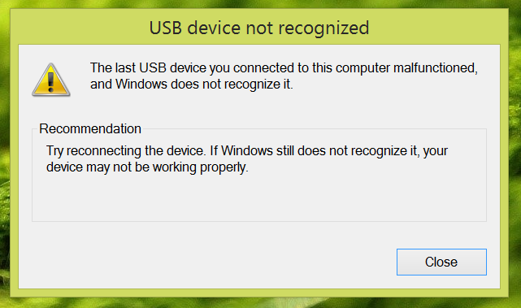The width and height of the screenshot is (521, 308).
Task: Click the desktop wallpaper above the dialog
Action: click(259, 3)
